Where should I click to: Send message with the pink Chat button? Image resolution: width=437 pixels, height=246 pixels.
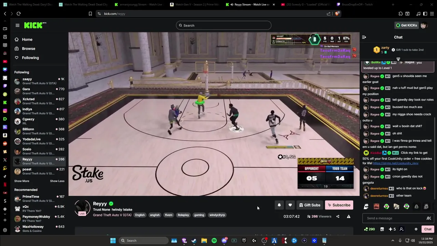tap(428, 229)
